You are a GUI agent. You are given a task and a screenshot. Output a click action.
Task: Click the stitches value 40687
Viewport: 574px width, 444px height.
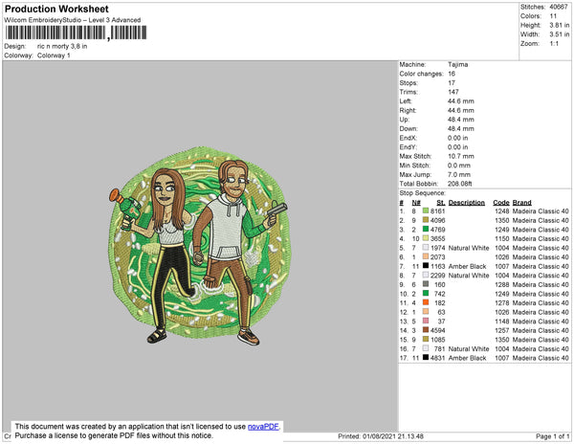(559, 7)
